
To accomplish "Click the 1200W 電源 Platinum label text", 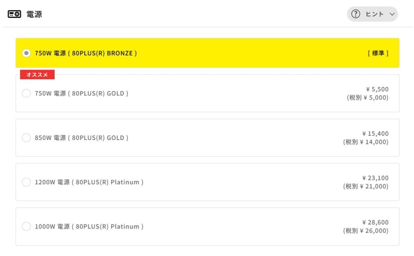I will tap(89, 182).
